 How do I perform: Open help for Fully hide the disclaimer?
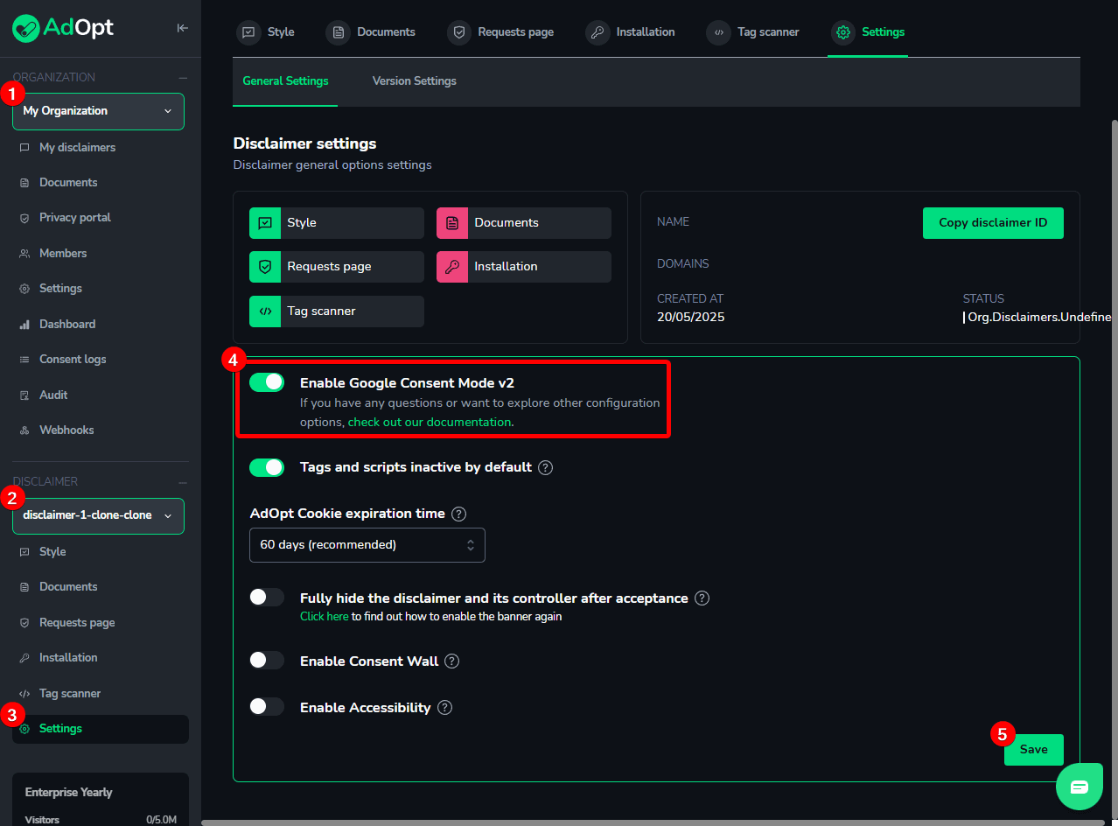(702, 598)
